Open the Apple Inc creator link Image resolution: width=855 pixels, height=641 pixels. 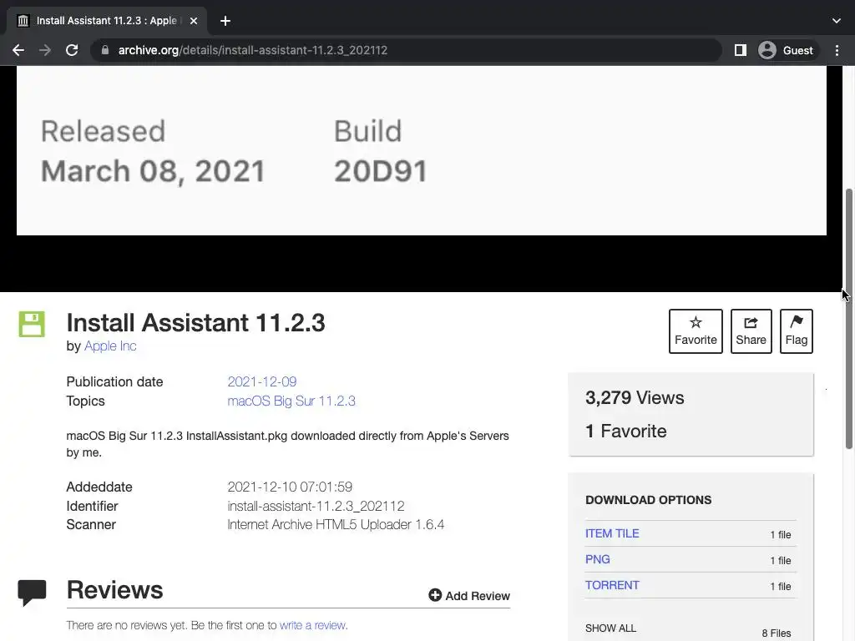110,346
